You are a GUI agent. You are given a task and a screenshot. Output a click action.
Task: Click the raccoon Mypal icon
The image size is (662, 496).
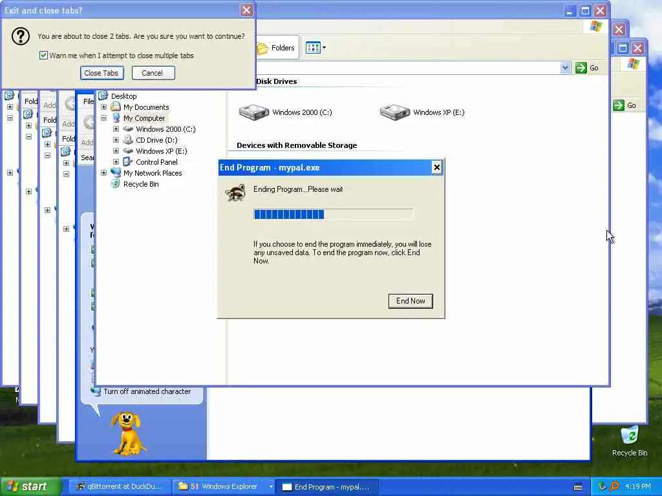tap(235, 192)
